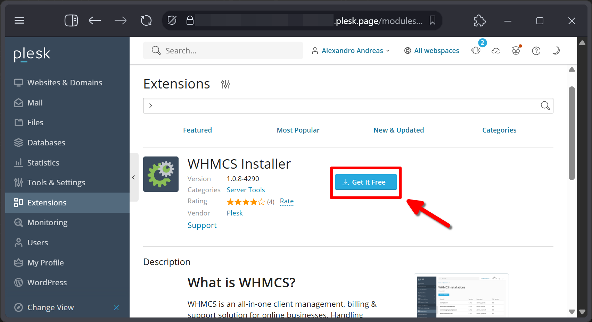Dismiss Change View with the X icon
Image resolution: width=592 pixels, height=322 pixels.
click(x=116, y=308)
